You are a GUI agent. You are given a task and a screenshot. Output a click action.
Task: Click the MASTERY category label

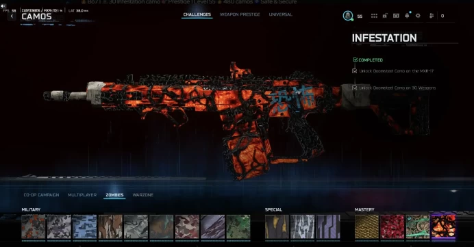[x=364, y=209]
